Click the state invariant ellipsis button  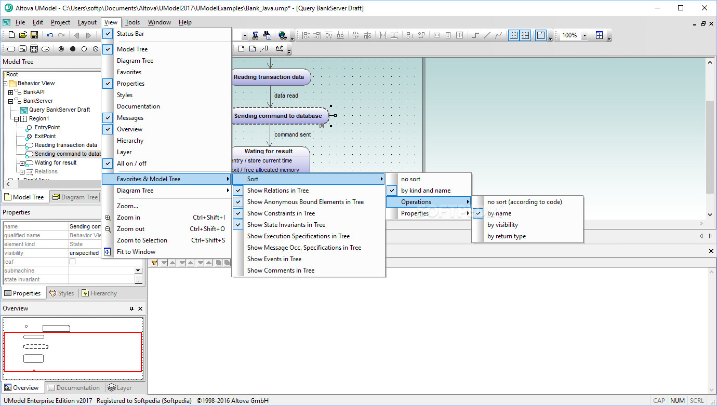[138, 280]
